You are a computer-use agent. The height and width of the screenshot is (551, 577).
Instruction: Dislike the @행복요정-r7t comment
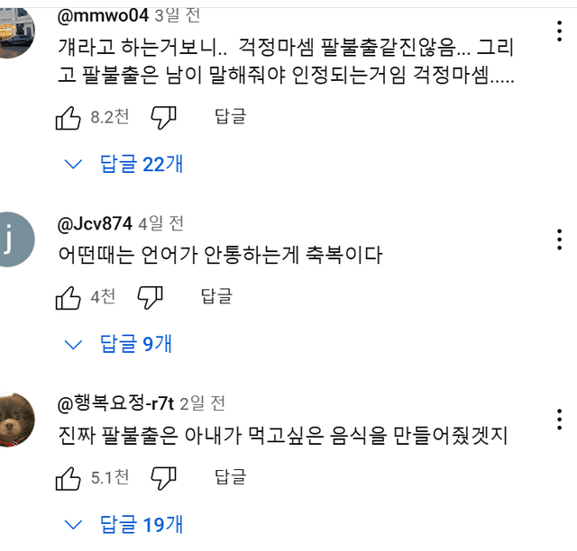163,477
